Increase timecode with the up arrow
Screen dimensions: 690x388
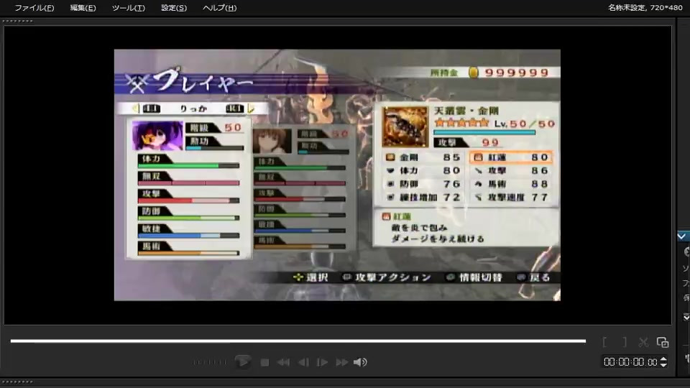click(663, 359)
